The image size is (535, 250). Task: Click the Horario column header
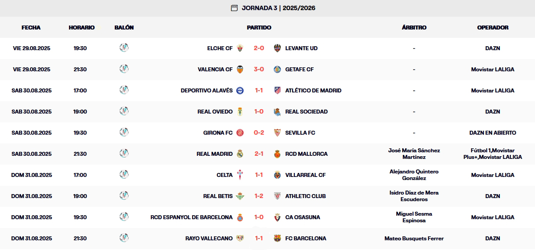(x=81, y=27)
